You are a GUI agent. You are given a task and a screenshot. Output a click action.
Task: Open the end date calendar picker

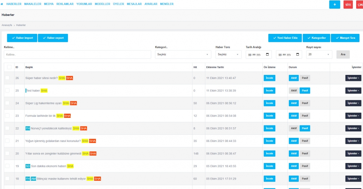pos(298,55)
